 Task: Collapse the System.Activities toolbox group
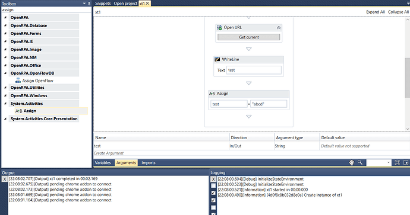(5, 104)
